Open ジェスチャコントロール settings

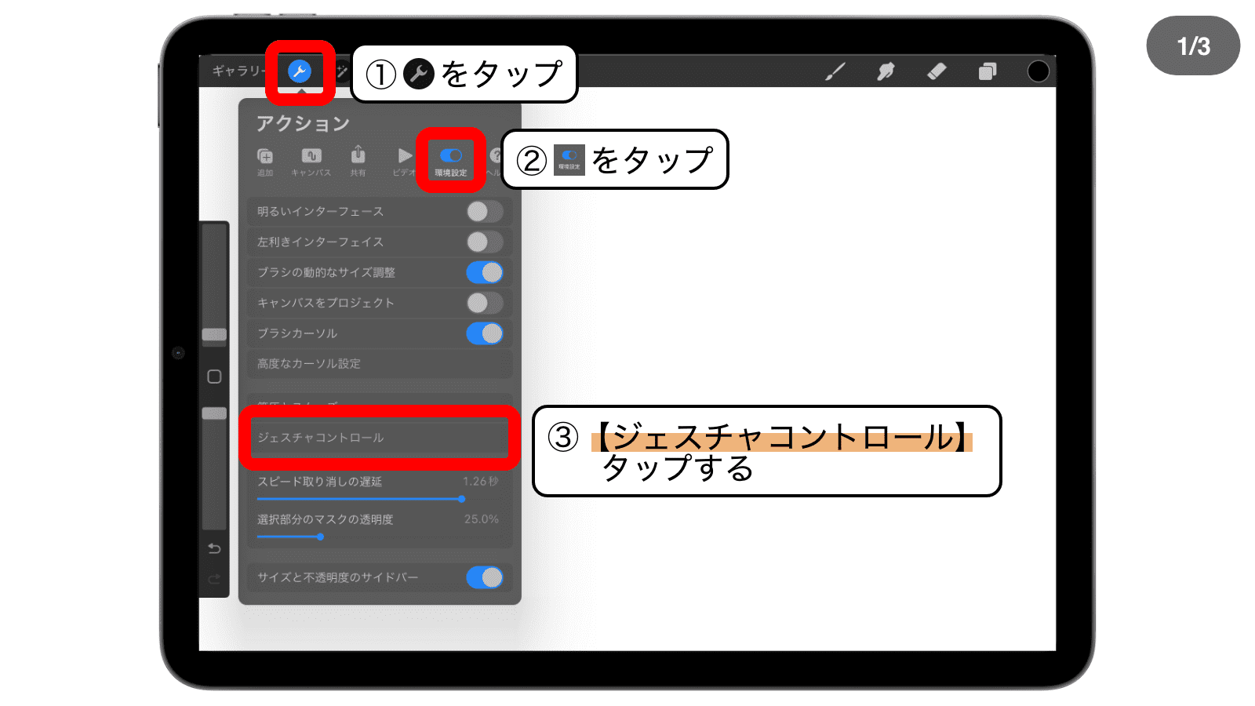(380, 438)
